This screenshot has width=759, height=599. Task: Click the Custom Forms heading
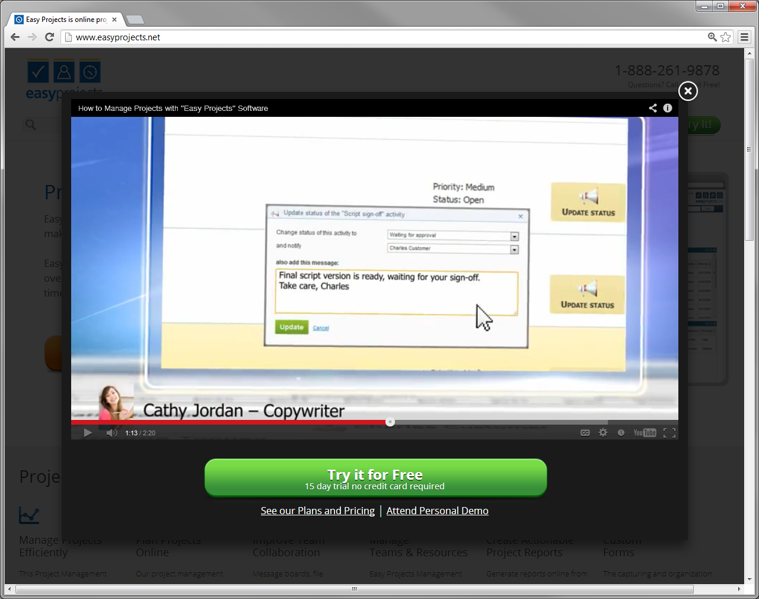pos(622,546)
